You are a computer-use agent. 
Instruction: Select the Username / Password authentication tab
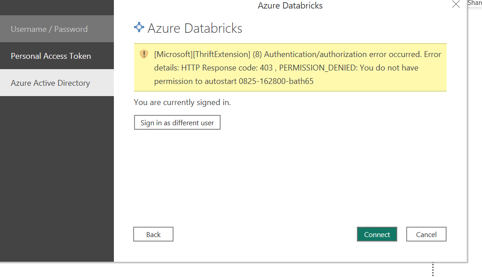57,29
